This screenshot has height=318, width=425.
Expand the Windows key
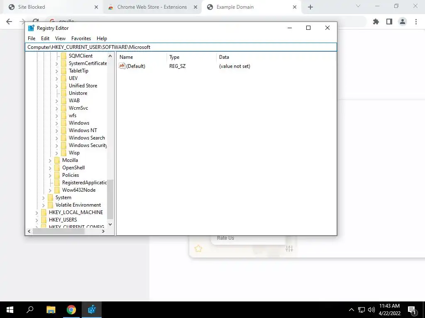(x=56, y=123)
